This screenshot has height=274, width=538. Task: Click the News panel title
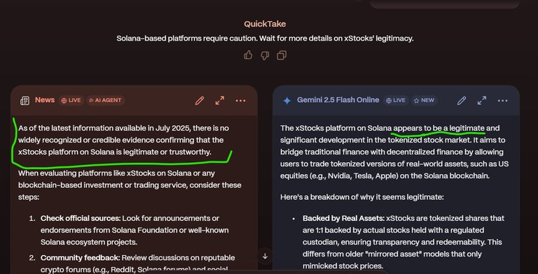[x=45, y=100]
